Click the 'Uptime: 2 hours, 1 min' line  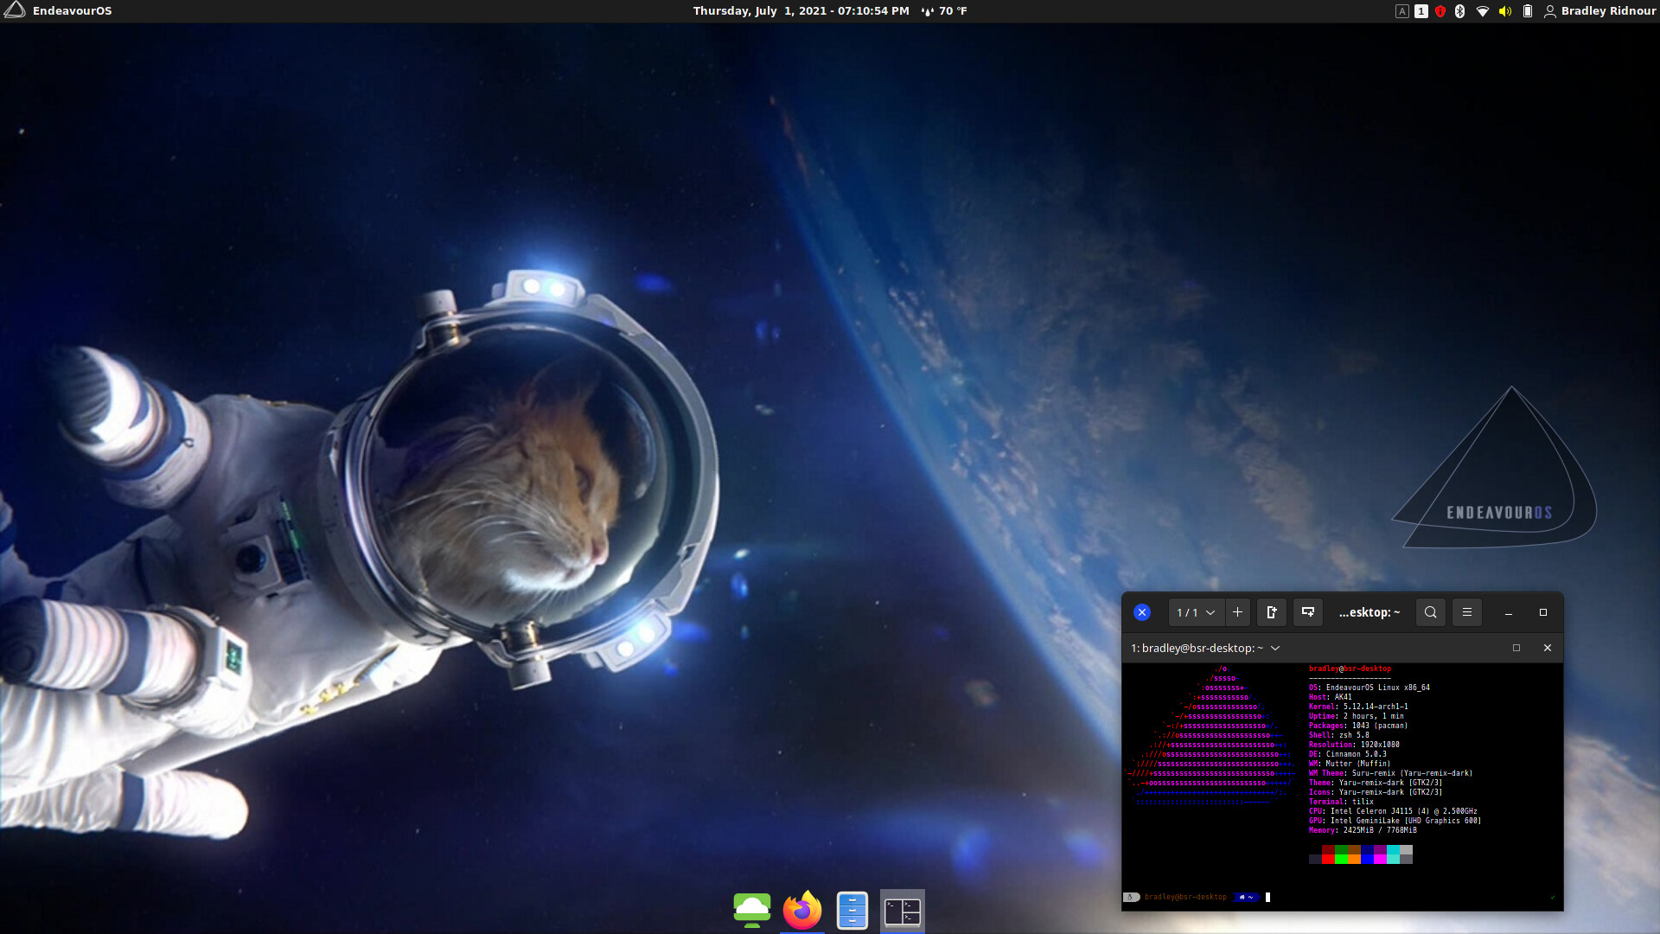point(1357,716)
